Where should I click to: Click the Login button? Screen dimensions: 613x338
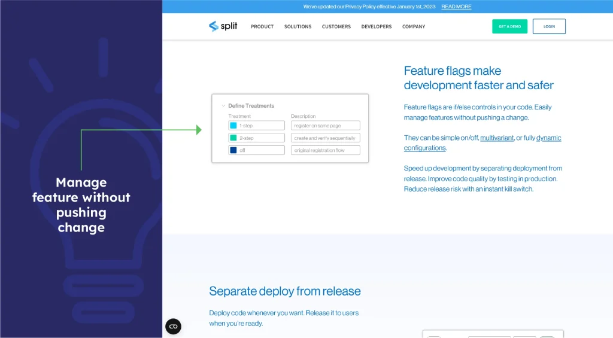point(549,26)
